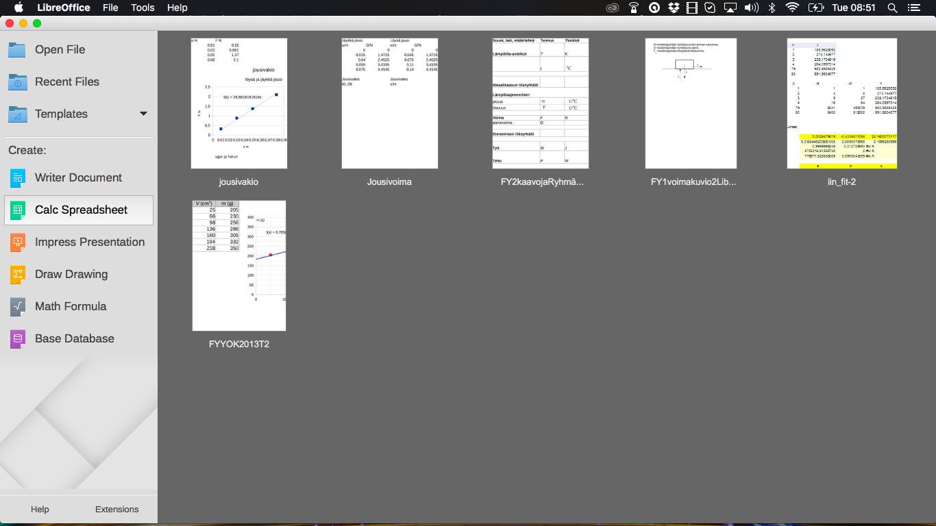The width and height of the screenshot is (936, 526).
Task: Open the FY2kaavojaRyhmä document thumbnail
Action: pos(541,103)
